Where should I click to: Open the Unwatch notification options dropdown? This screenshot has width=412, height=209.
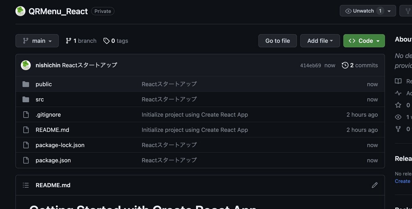pyautogui.click(x=390, y=11)
